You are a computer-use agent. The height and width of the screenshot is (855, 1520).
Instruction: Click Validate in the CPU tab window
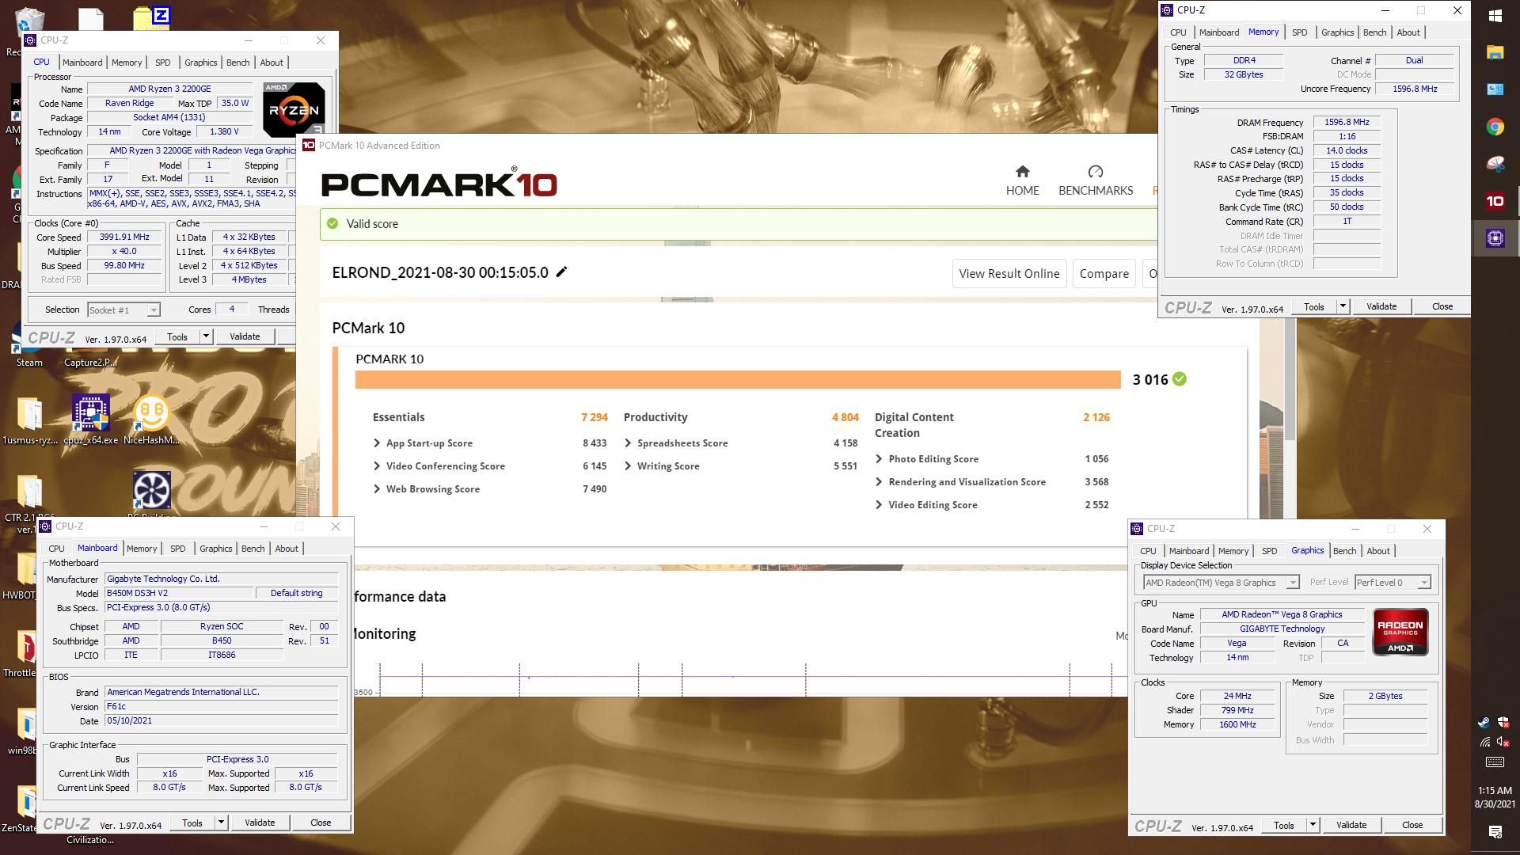[x=245, y=336]
